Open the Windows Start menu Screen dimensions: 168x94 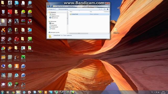point(2,92)
